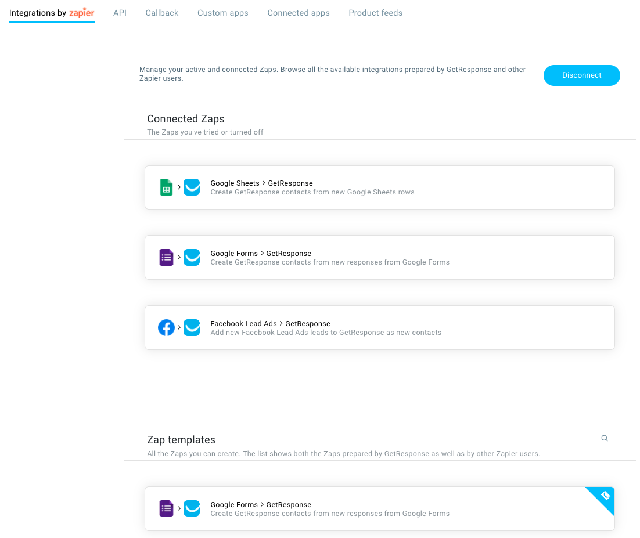Click the Facebook icon in Facebook Lead Ads card
The image size is (640, 538).
[x=166, y=327]
